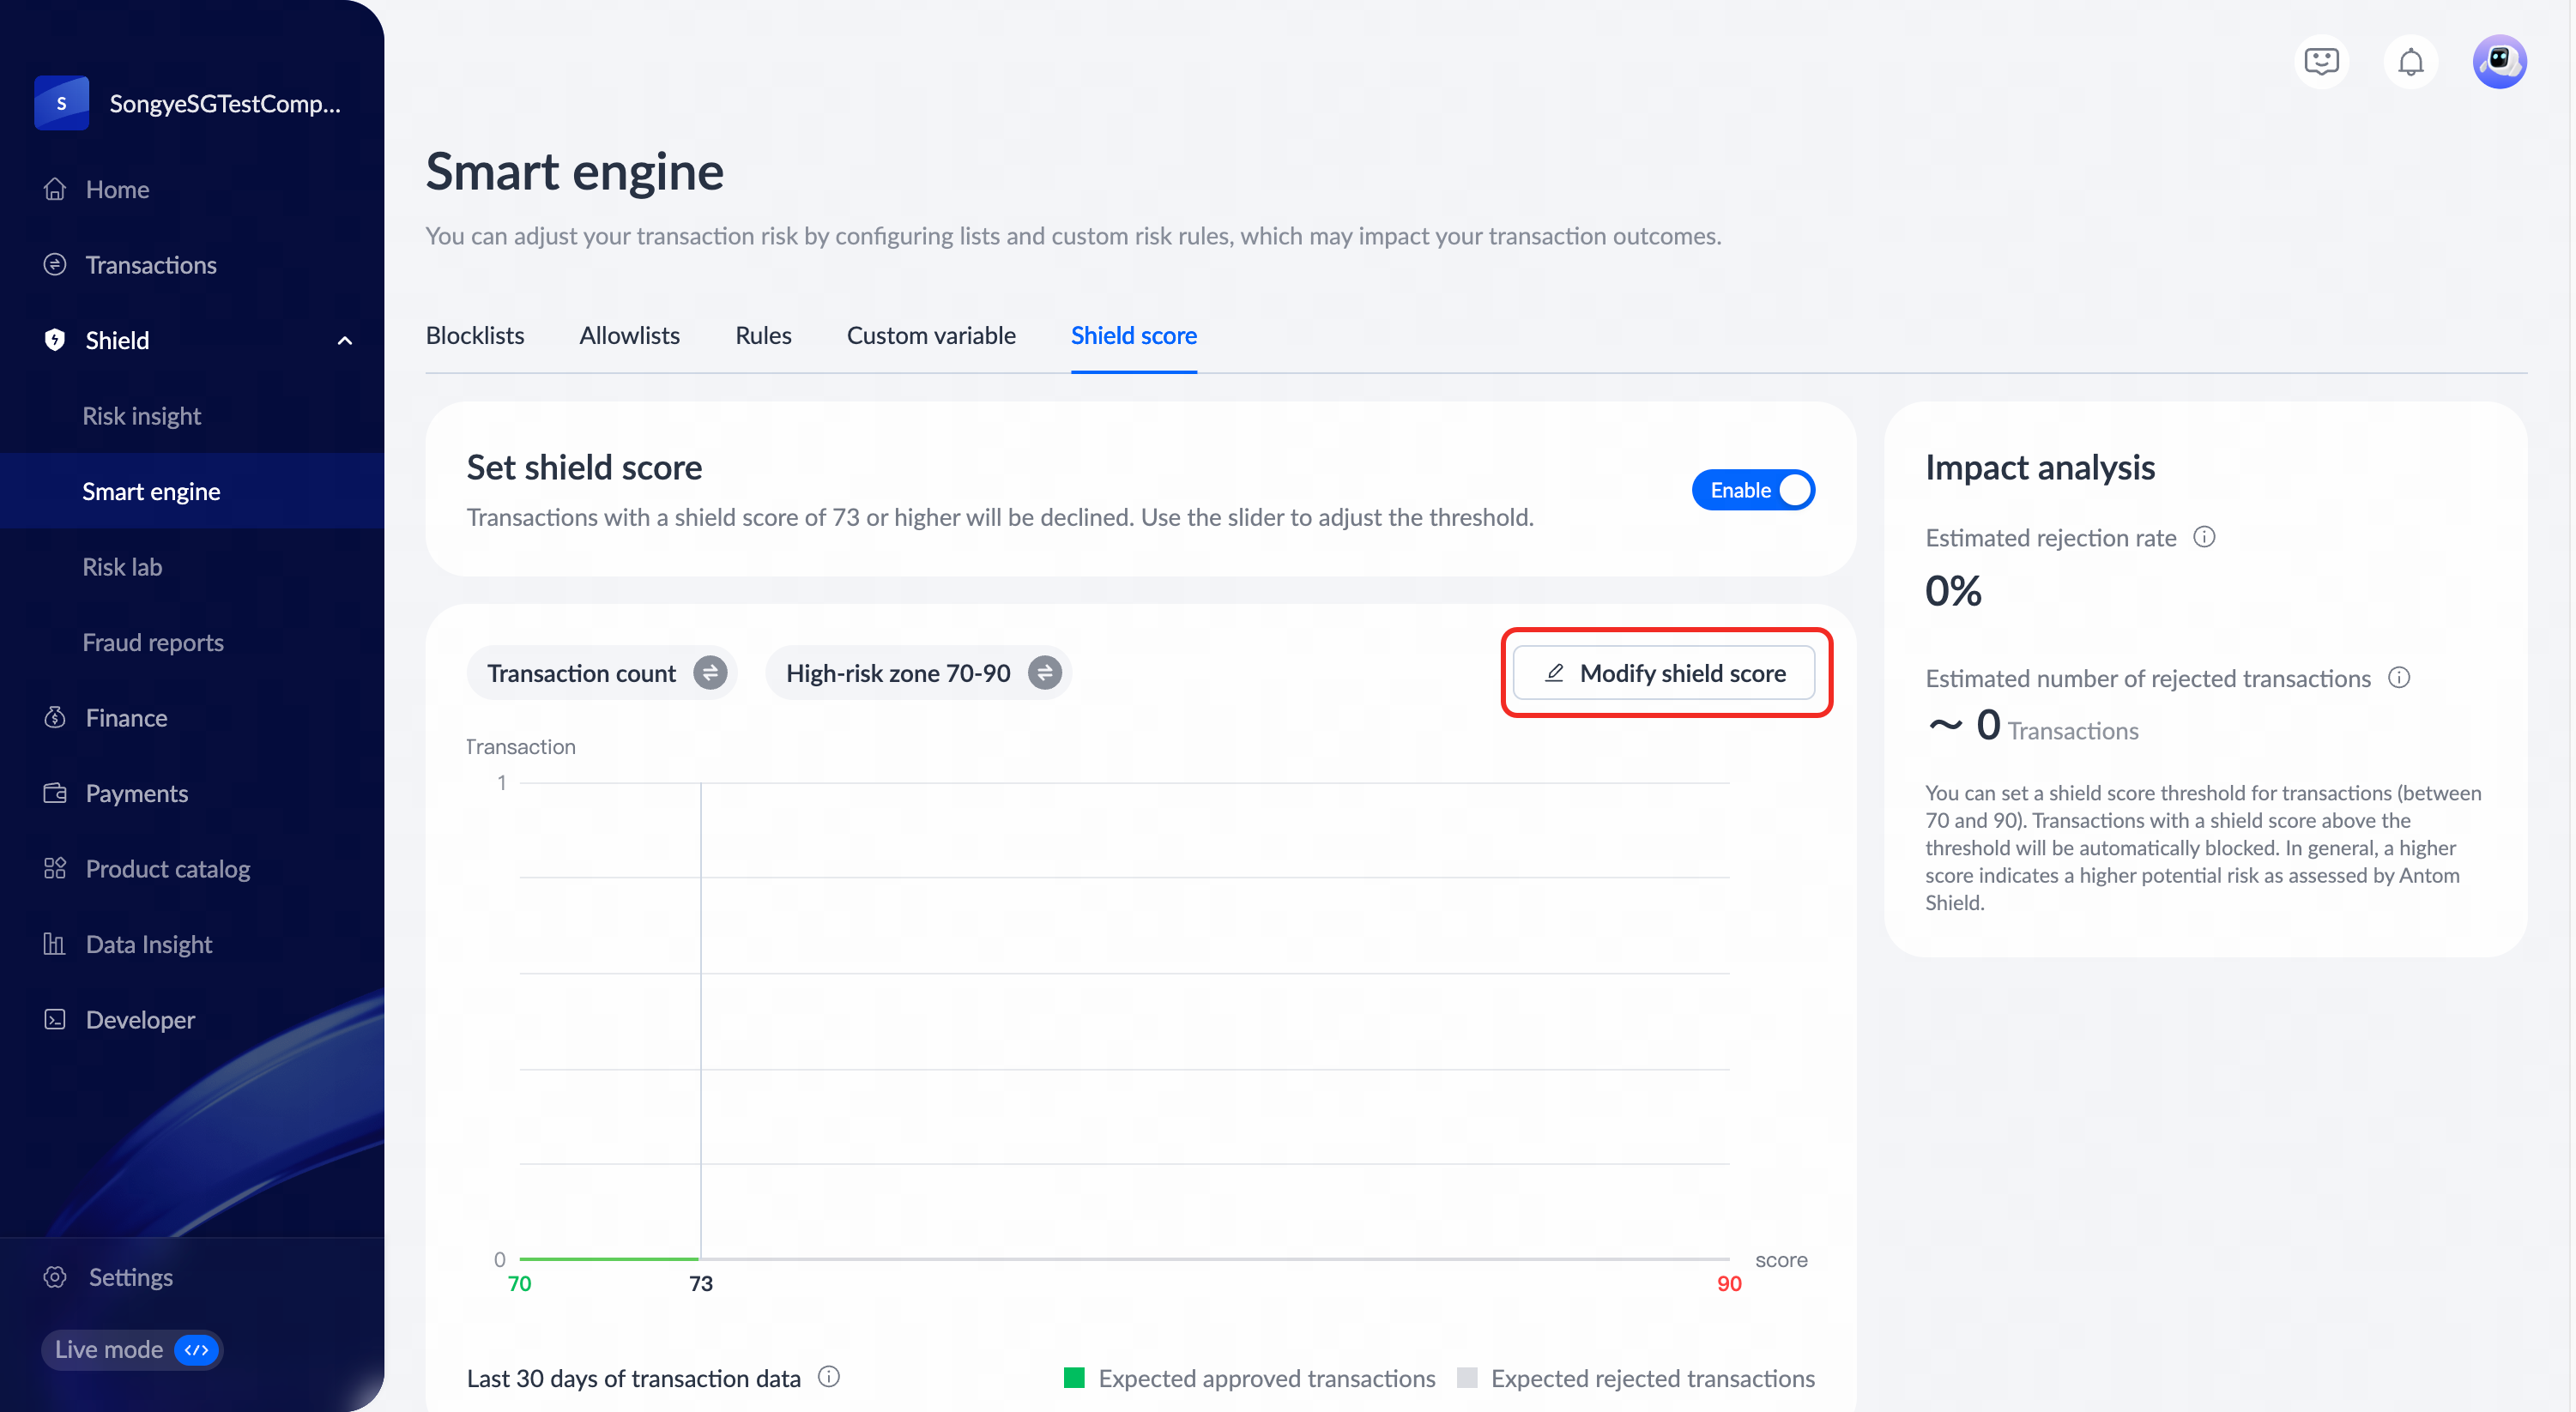Open the notifications bell icon
This screenshot has height=1412, width=2576.
(x=2410, y=62)
